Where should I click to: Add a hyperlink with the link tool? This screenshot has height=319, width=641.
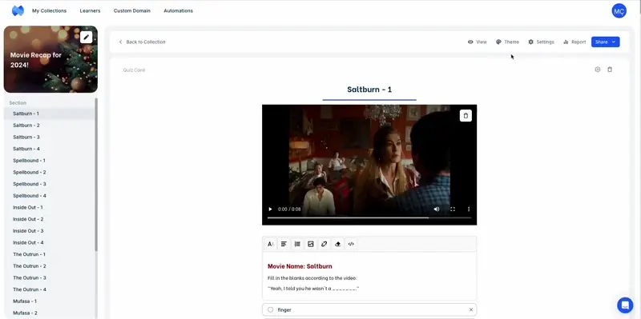pos(324,244)
